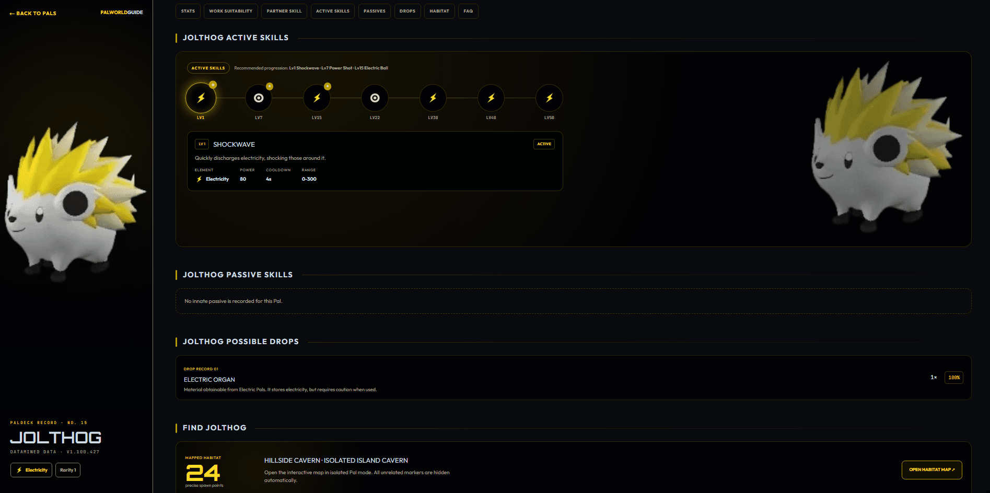Open the habitat map button

931,469
